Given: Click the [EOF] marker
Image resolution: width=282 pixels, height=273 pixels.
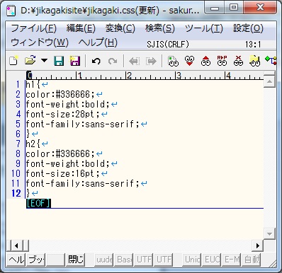Looking at the screenshot, I should 38,203.
